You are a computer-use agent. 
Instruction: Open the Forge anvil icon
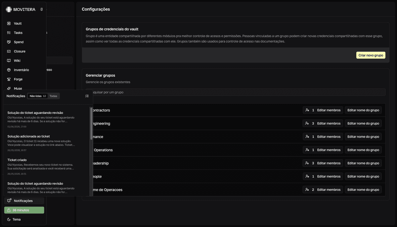[9, 79]
